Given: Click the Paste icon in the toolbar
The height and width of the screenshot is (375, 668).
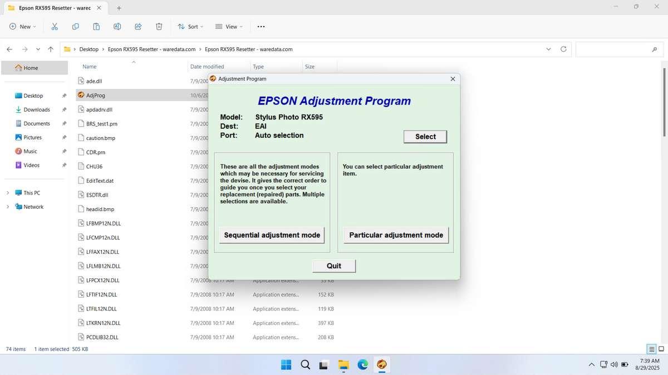Looking at the screenshot, I should click(x=96, y=26).
